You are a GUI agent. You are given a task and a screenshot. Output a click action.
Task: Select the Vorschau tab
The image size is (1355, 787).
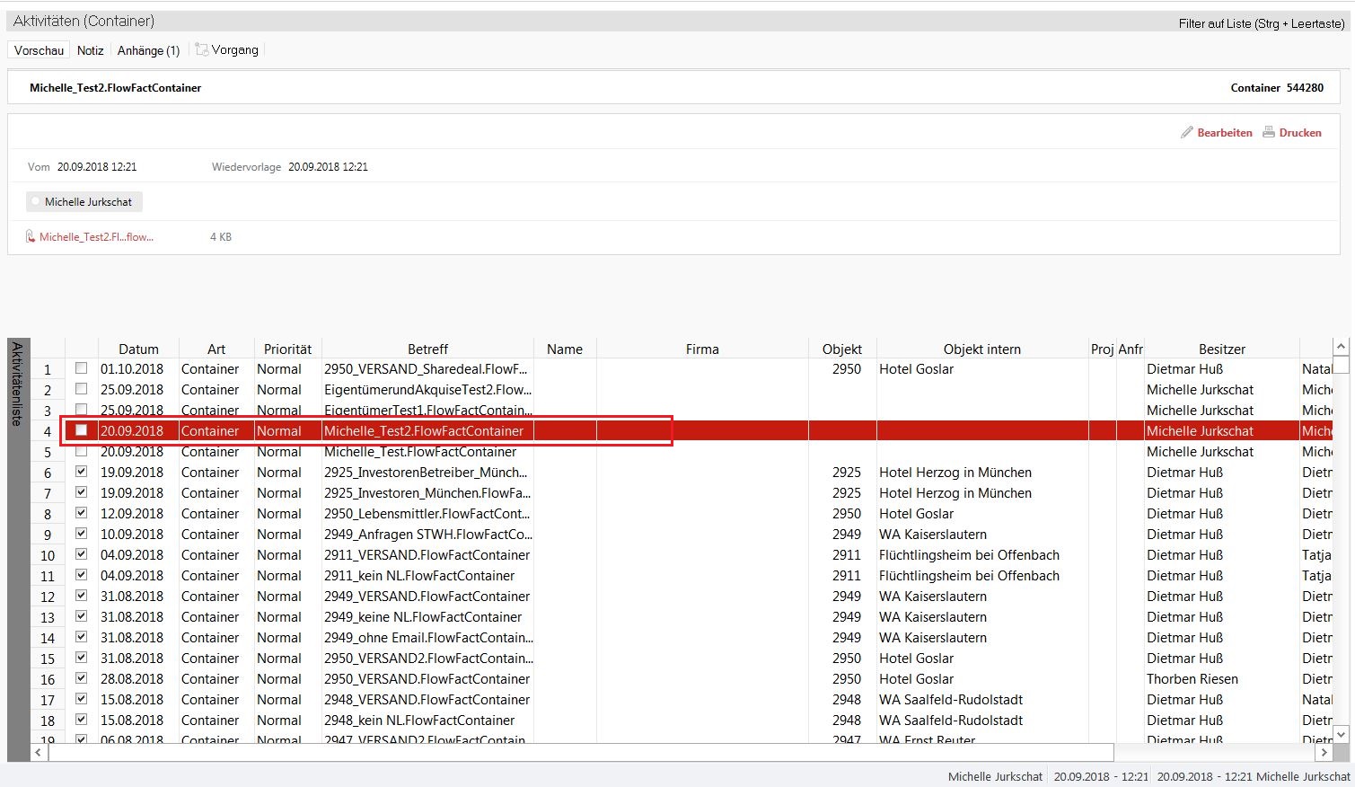click(40, 50)
